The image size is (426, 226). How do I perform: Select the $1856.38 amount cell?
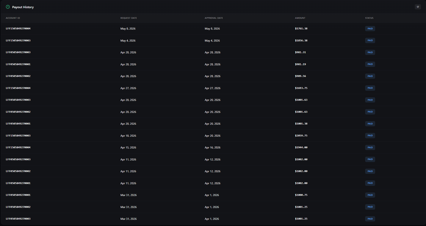301,41
